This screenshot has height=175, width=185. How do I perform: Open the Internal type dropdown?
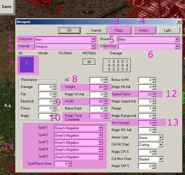tap(93, 47)
